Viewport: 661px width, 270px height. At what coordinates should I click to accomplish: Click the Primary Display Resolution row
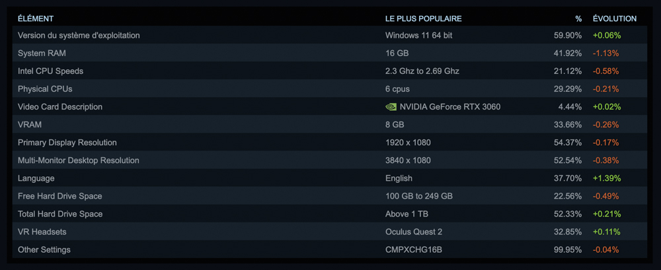coord(330,143)
